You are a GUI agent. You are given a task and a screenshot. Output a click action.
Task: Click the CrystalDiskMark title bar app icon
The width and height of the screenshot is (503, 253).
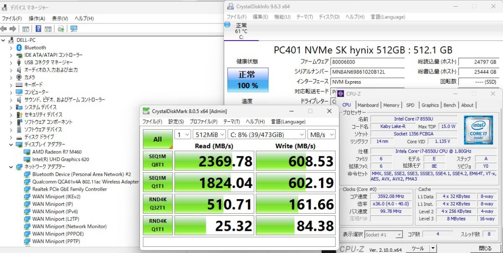click(x=146, y=111)
